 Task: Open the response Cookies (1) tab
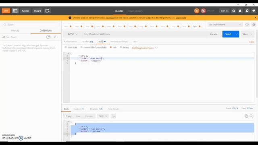coord(79,109)
